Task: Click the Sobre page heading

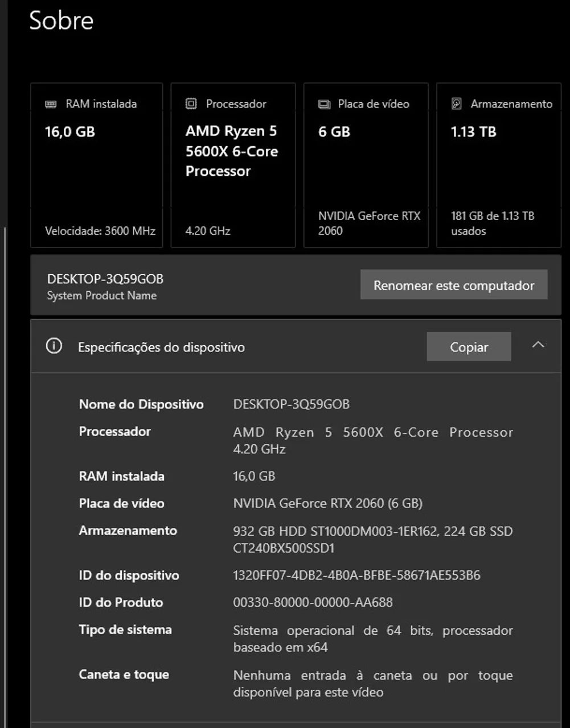Action: click(x=61, y=20)
